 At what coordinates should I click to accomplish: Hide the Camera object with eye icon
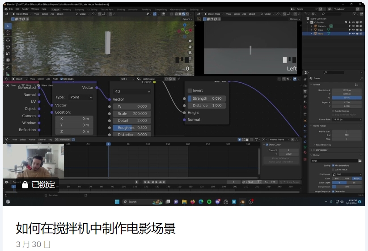click(x=353, y=26)
